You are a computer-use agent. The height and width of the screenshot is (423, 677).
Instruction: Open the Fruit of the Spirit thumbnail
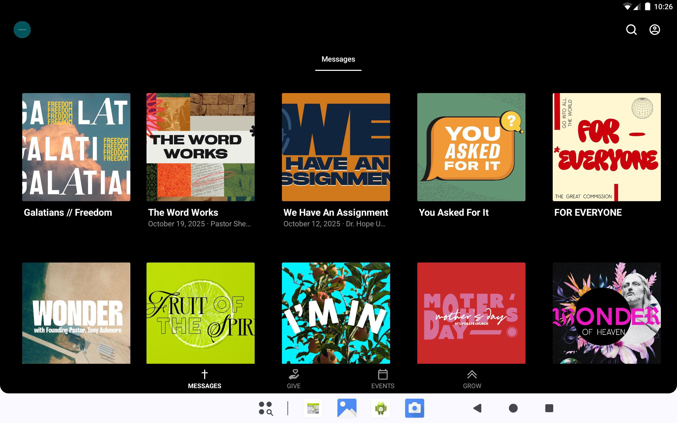click(200, 313)
